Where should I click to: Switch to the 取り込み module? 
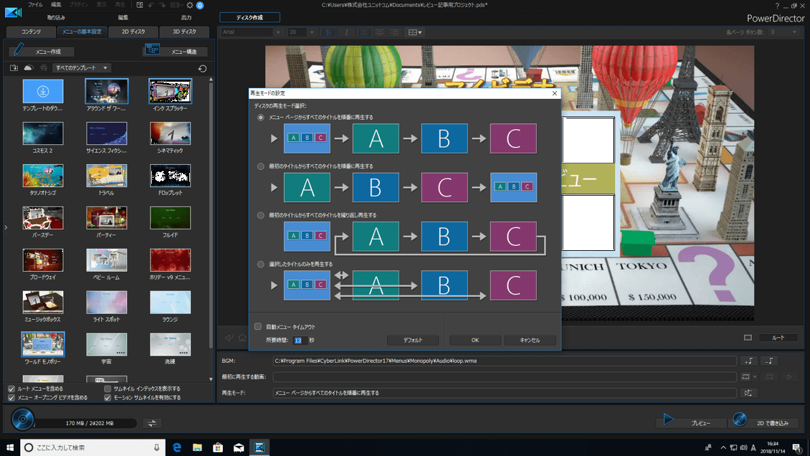pyautogui.click(x=56, y=18)
